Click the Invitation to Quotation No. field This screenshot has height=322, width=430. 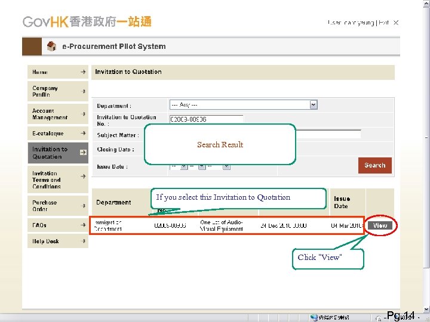click(206, 119)
